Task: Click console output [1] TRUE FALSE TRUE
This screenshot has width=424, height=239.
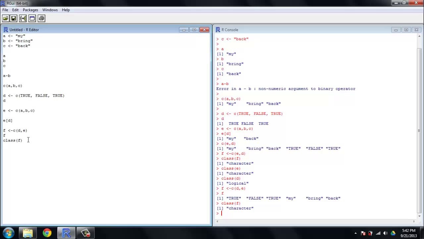Action: 242,123
